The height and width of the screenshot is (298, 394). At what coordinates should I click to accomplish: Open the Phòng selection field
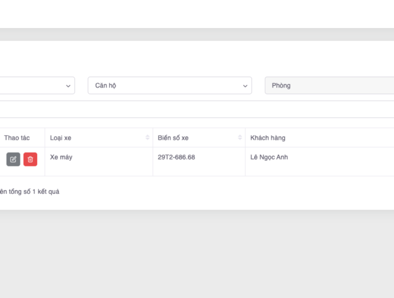click(x=329, y=86)
